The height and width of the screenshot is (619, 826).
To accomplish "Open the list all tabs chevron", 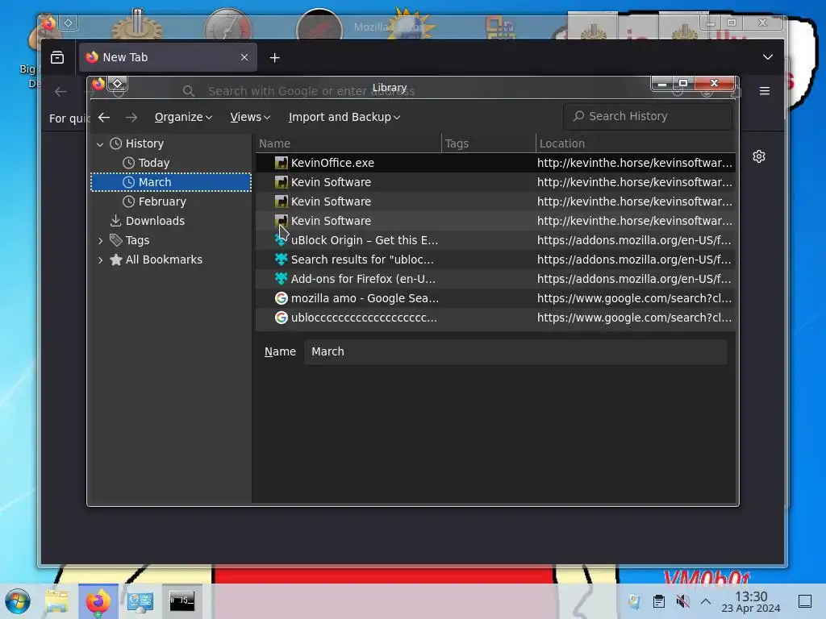I will (x=768, y=57).
